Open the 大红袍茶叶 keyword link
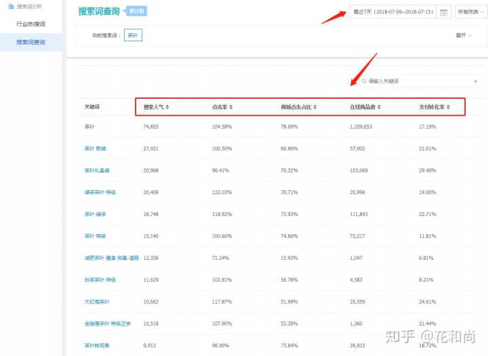The width and height of the screenshot is (488, 356). click(96, 301)
